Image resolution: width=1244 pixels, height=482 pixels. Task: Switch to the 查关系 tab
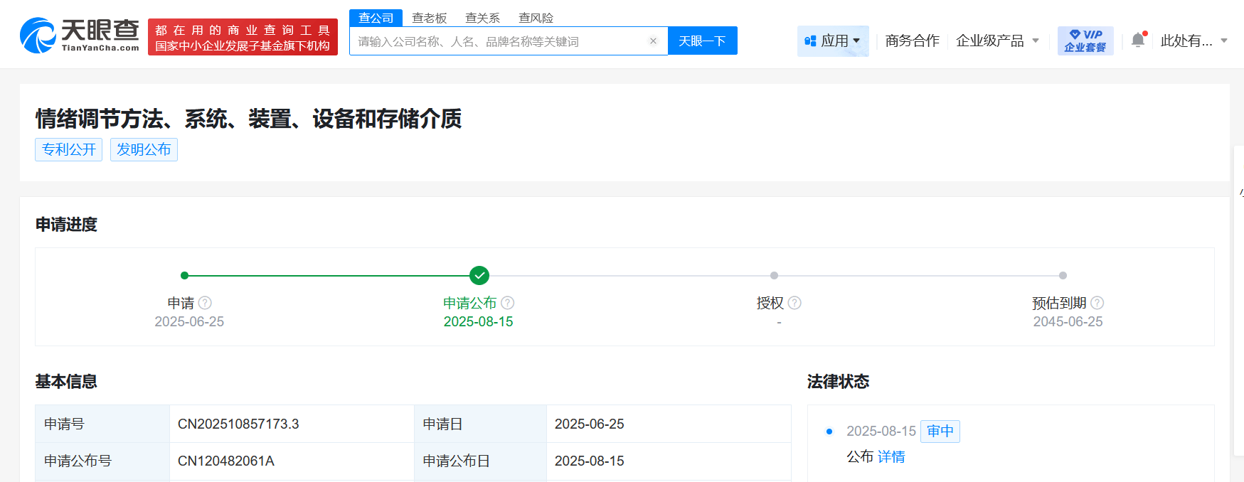[x=482, y=18]
